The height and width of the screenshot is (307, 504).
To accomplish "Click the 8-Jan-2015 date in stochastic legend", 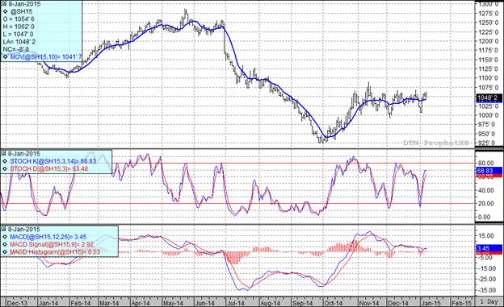I will [24, 154].
